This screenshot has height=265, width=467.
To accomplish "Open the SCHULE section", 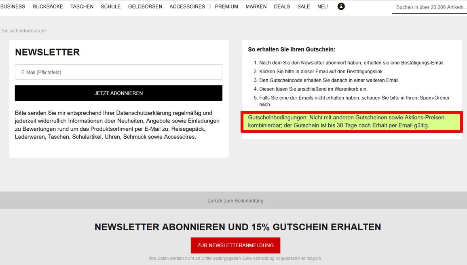I will coord(110,6).
